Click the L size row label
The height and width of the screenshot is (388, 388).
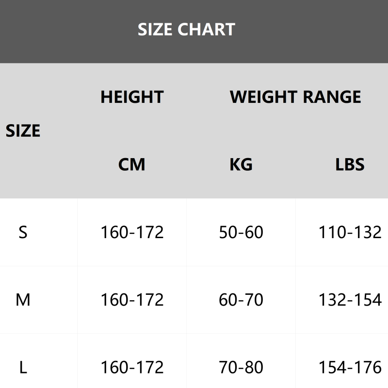[23, 367]
